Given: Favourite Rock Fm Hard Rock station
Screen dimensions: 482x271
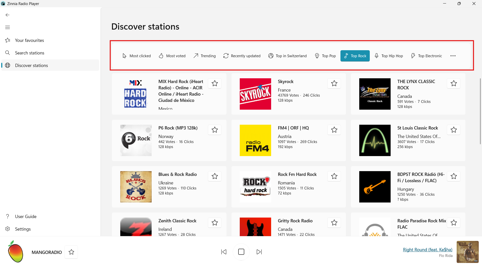Looking at the screenshot, I should pos(334,176).
